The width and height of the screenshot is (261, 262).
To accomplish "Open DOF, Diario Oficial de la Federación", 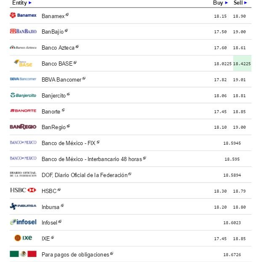I will (84, 175).
